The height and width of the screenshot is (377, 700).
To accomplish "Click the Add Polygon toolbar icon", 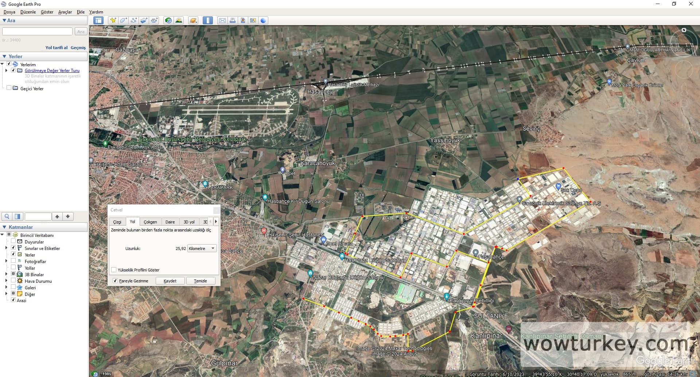I will tap(123, 20).
